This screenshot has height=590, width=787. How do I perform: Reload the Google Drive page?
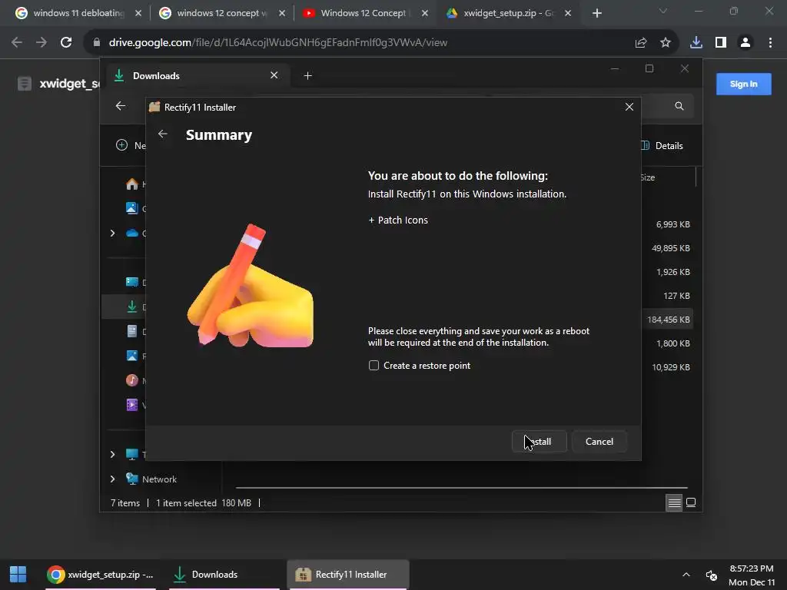[x=66, y=42]
